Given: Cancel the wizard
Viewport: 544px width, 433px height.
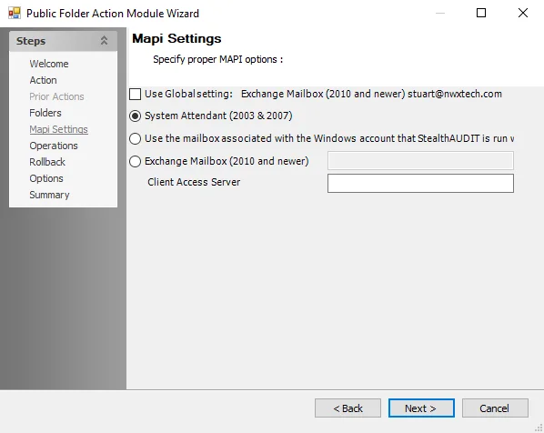Looking at the screenshot, I should click(495, 408).
